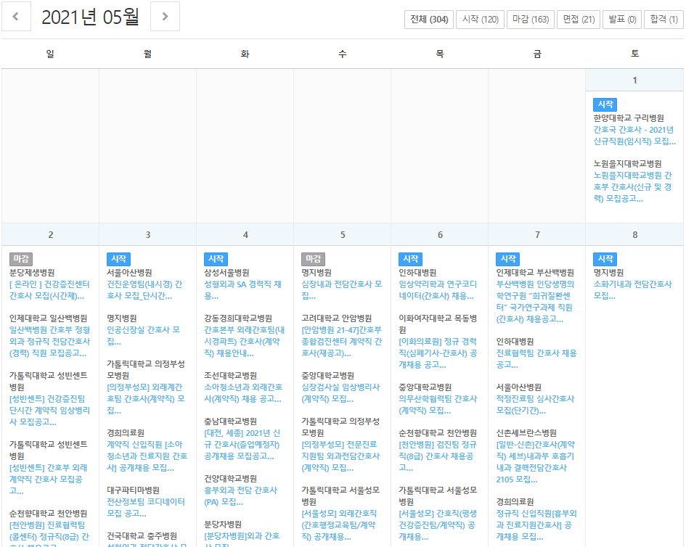686x547 pixels.
Task: Open 인하대병원 임상약리학과 연구코디네이터 link
Action: [438, 290]
